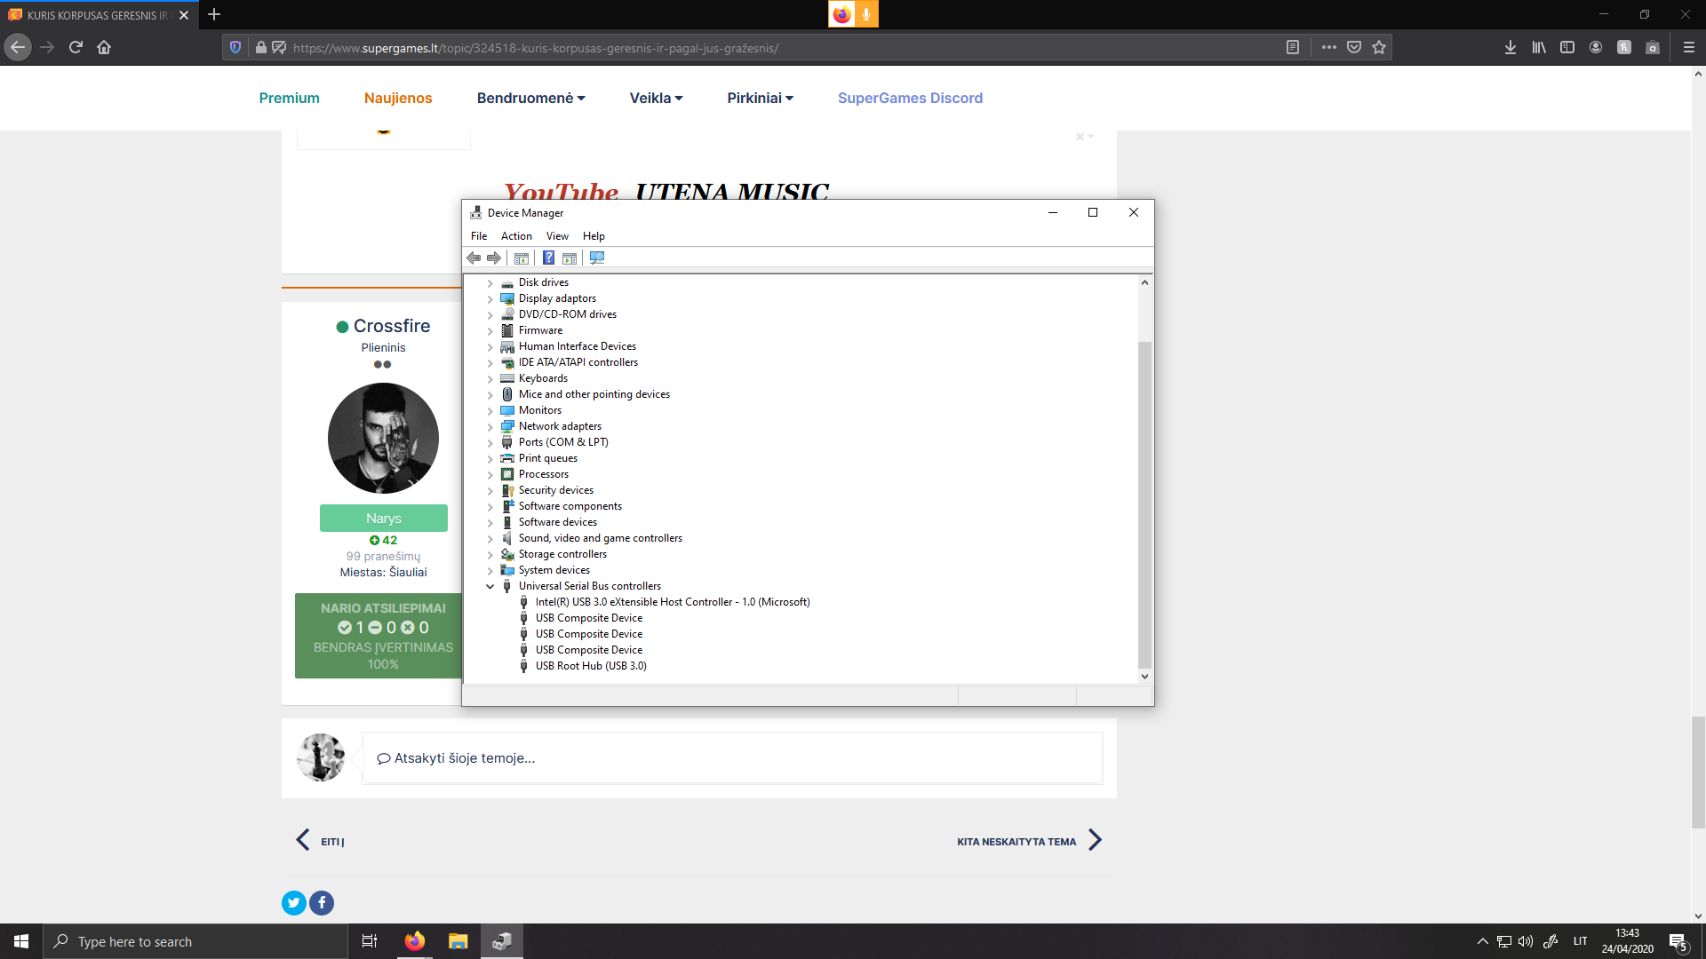Click the Firefox reload page icon
The width and height of the screenshot is (1706, 959).
76,48
